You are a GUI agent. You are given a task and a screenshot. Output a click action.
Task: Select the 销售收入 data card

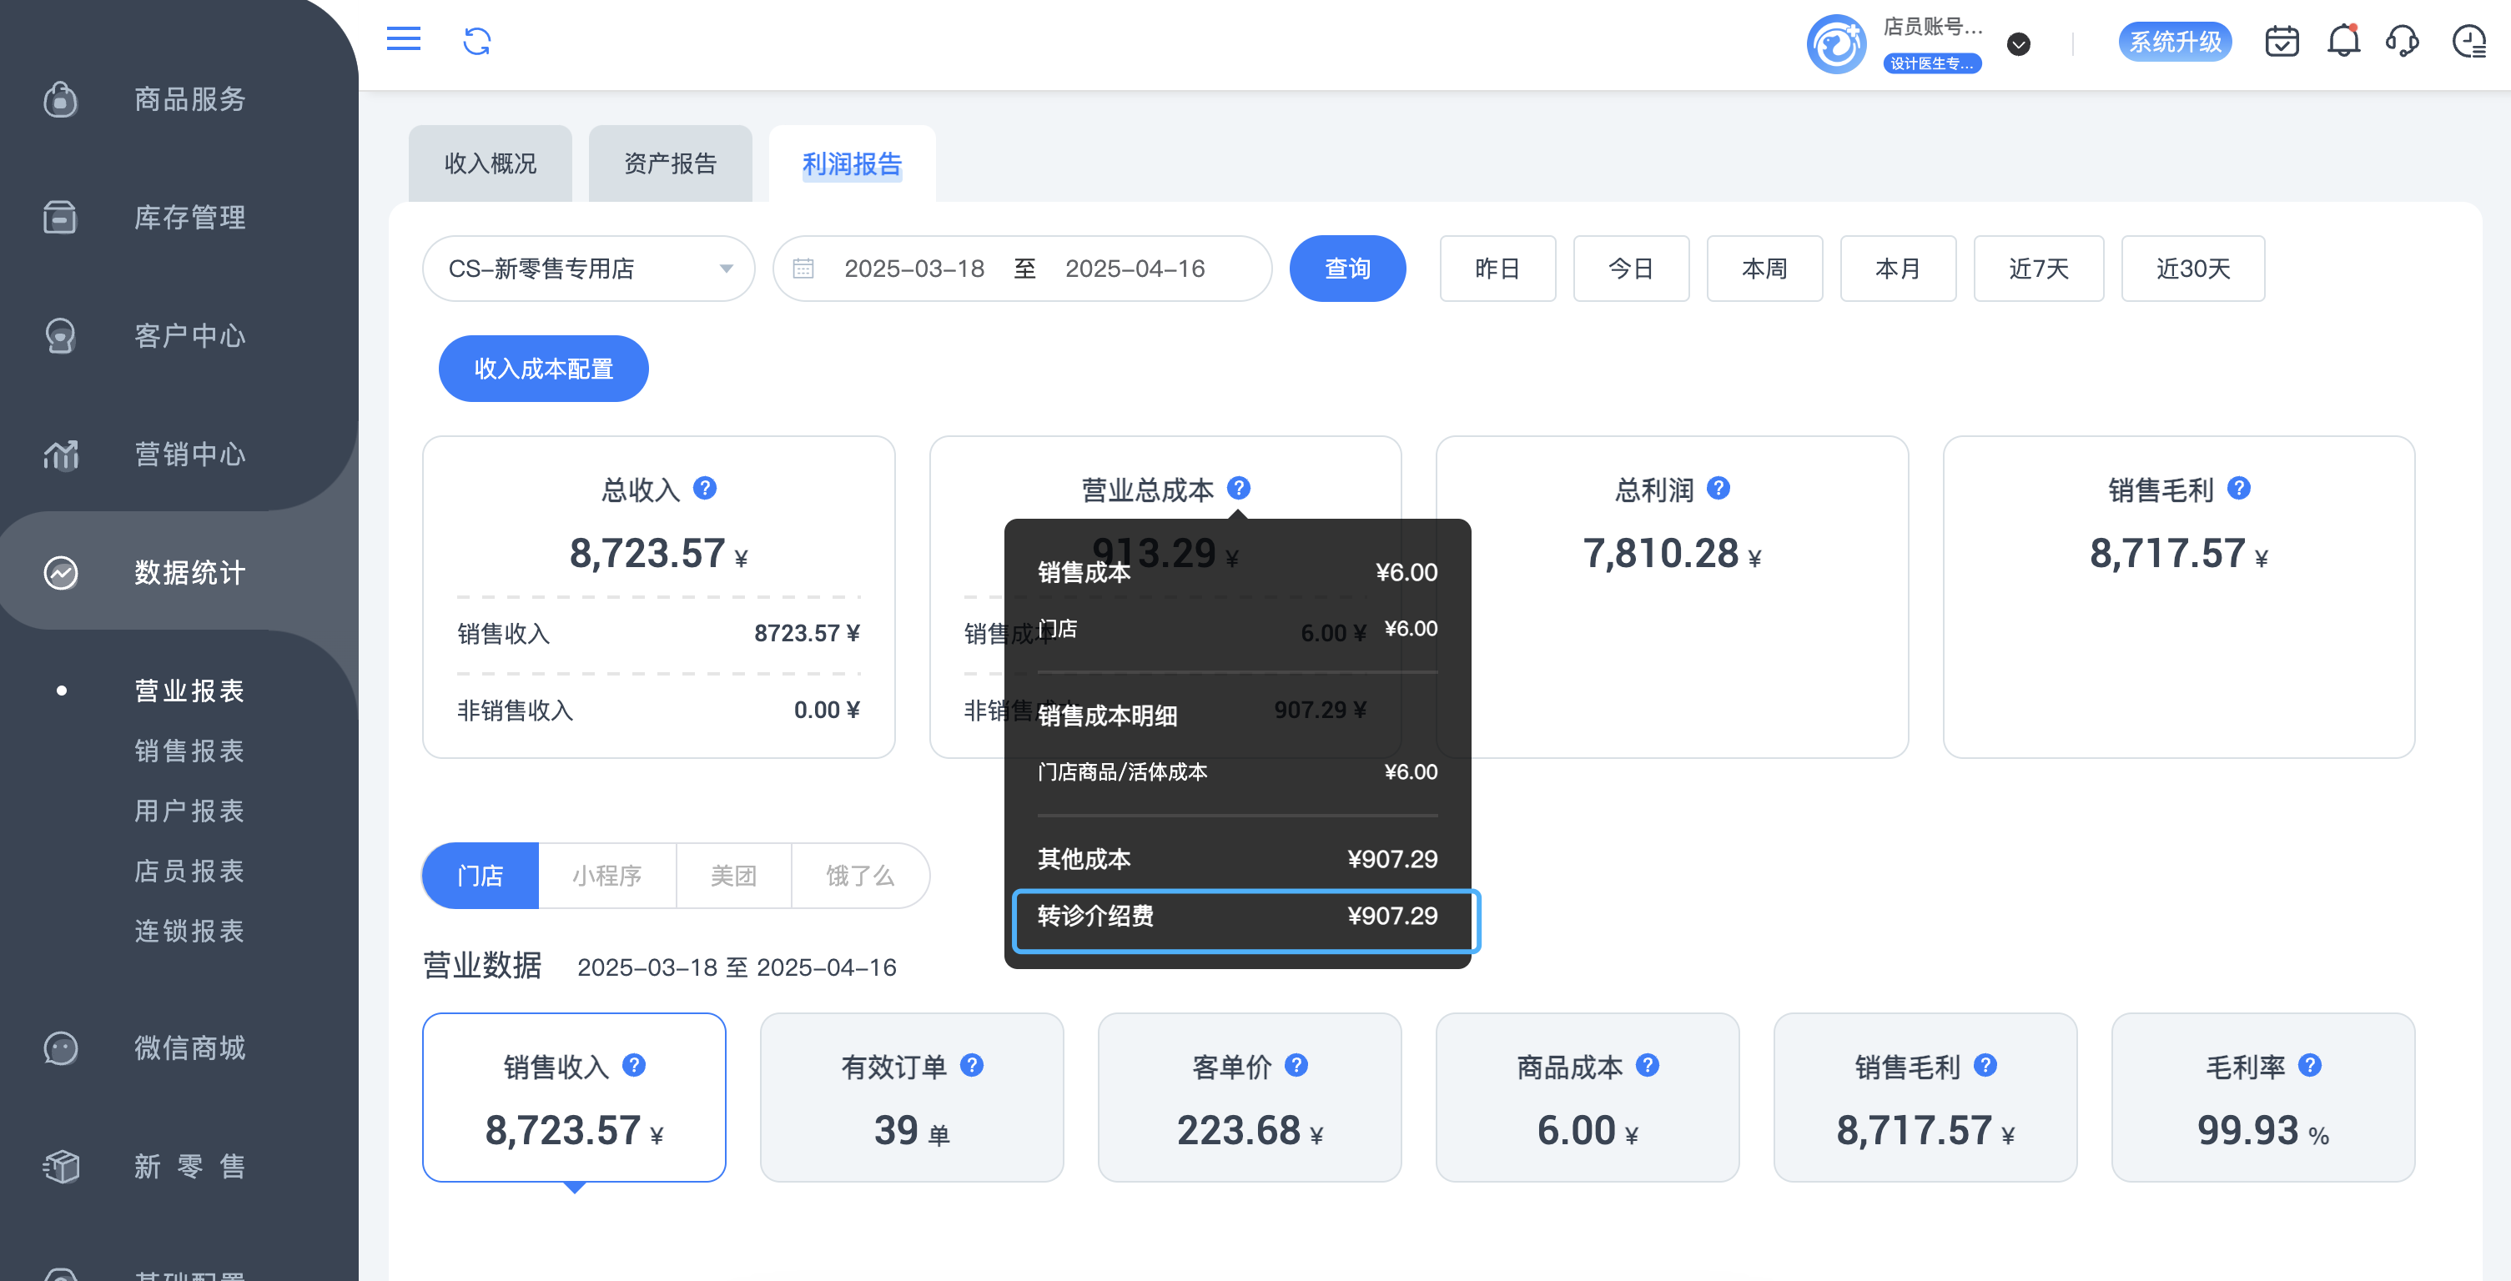point(574,1098)
